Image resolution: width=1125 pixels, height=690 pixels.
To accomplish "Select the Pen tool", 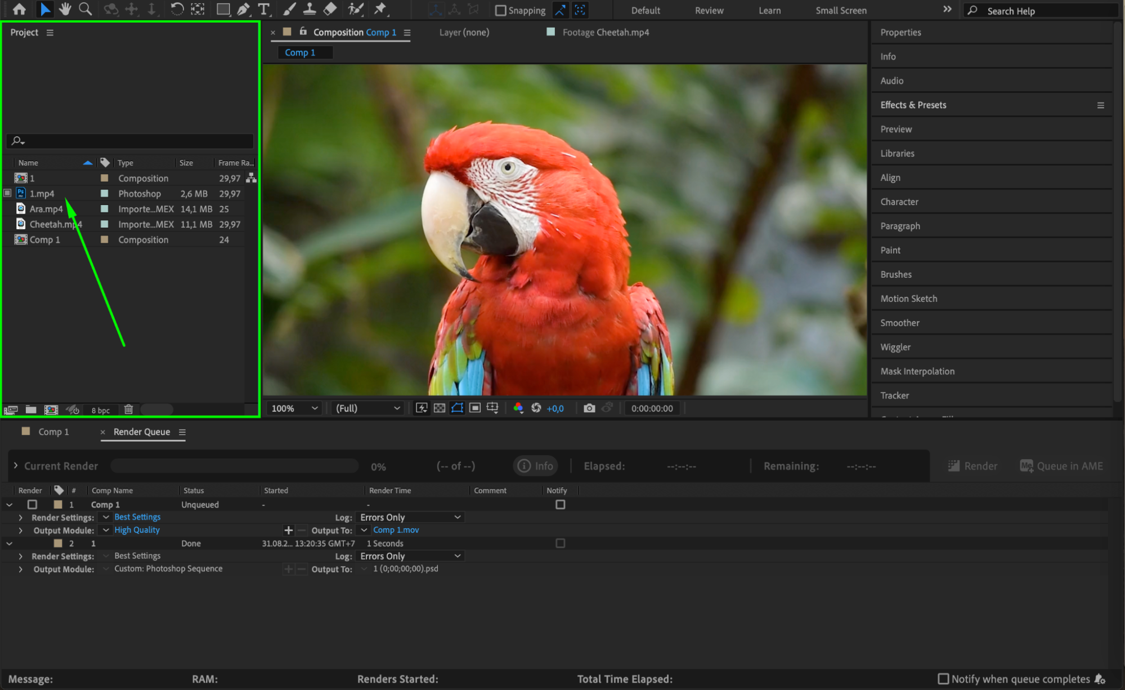I will click(243, 9).
